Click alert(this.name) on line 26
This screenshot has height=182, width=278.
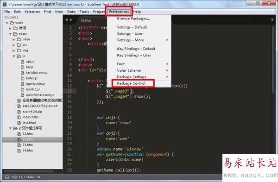click(x=125, y=160)
